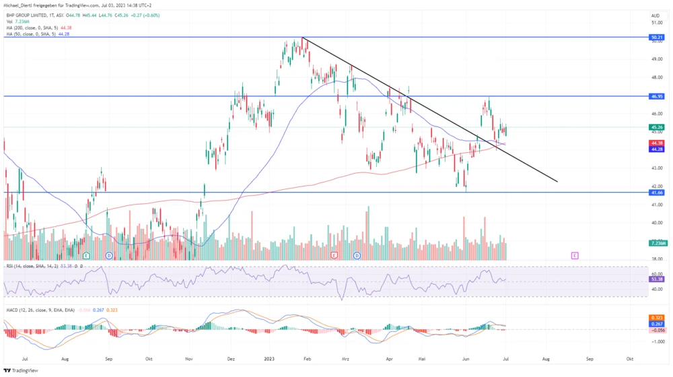The width and height of the screenshot is (673, 377).
Task: Click the red 44.38 MA 200 price tag
Action: tap(658, 143)
